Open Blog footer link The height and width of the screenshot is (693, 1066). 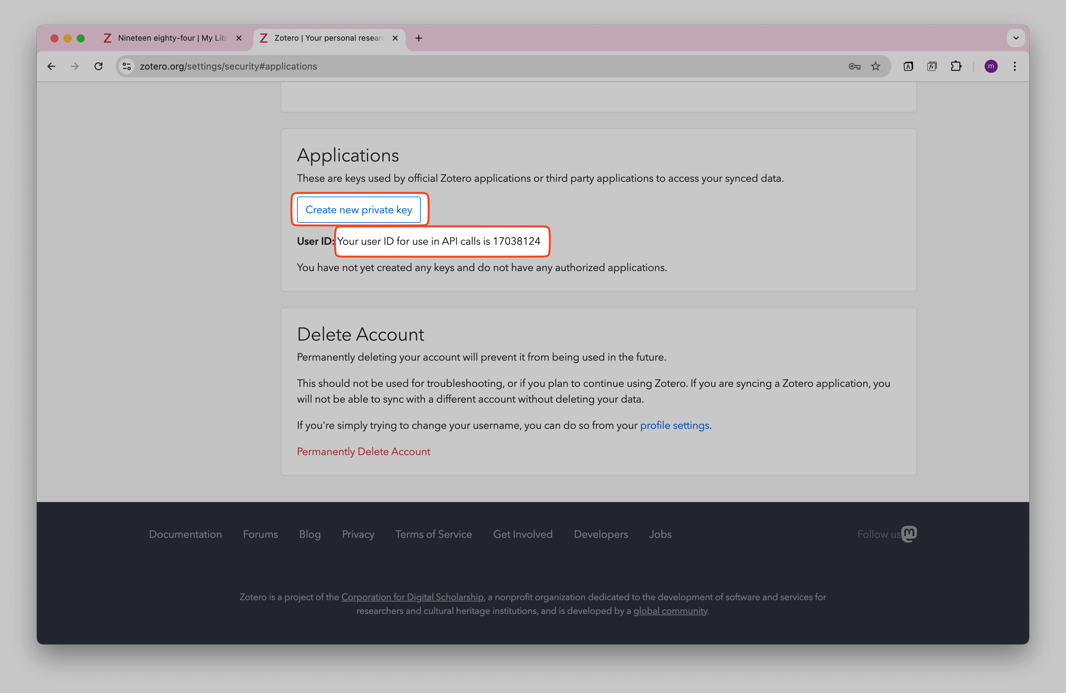(x=310, y=534)
